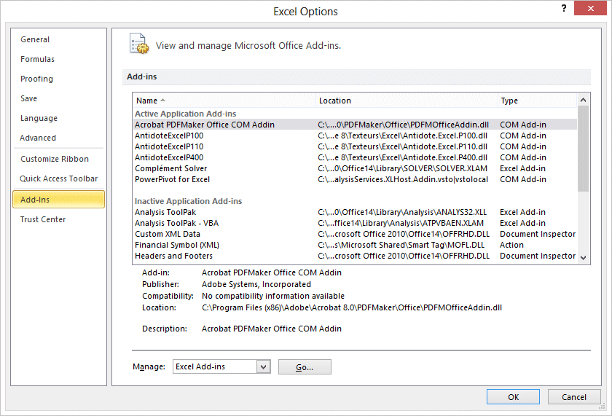The image size is (612, 416).
Task: Click the SOLVER.XLAM location cell
Action: click(402, 168)
